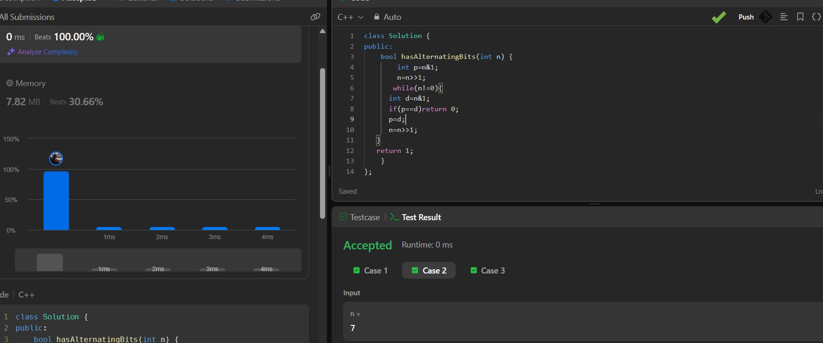The image size is (823, 343).
Task: Format code with the lines icon
Action: pos(784,17)
